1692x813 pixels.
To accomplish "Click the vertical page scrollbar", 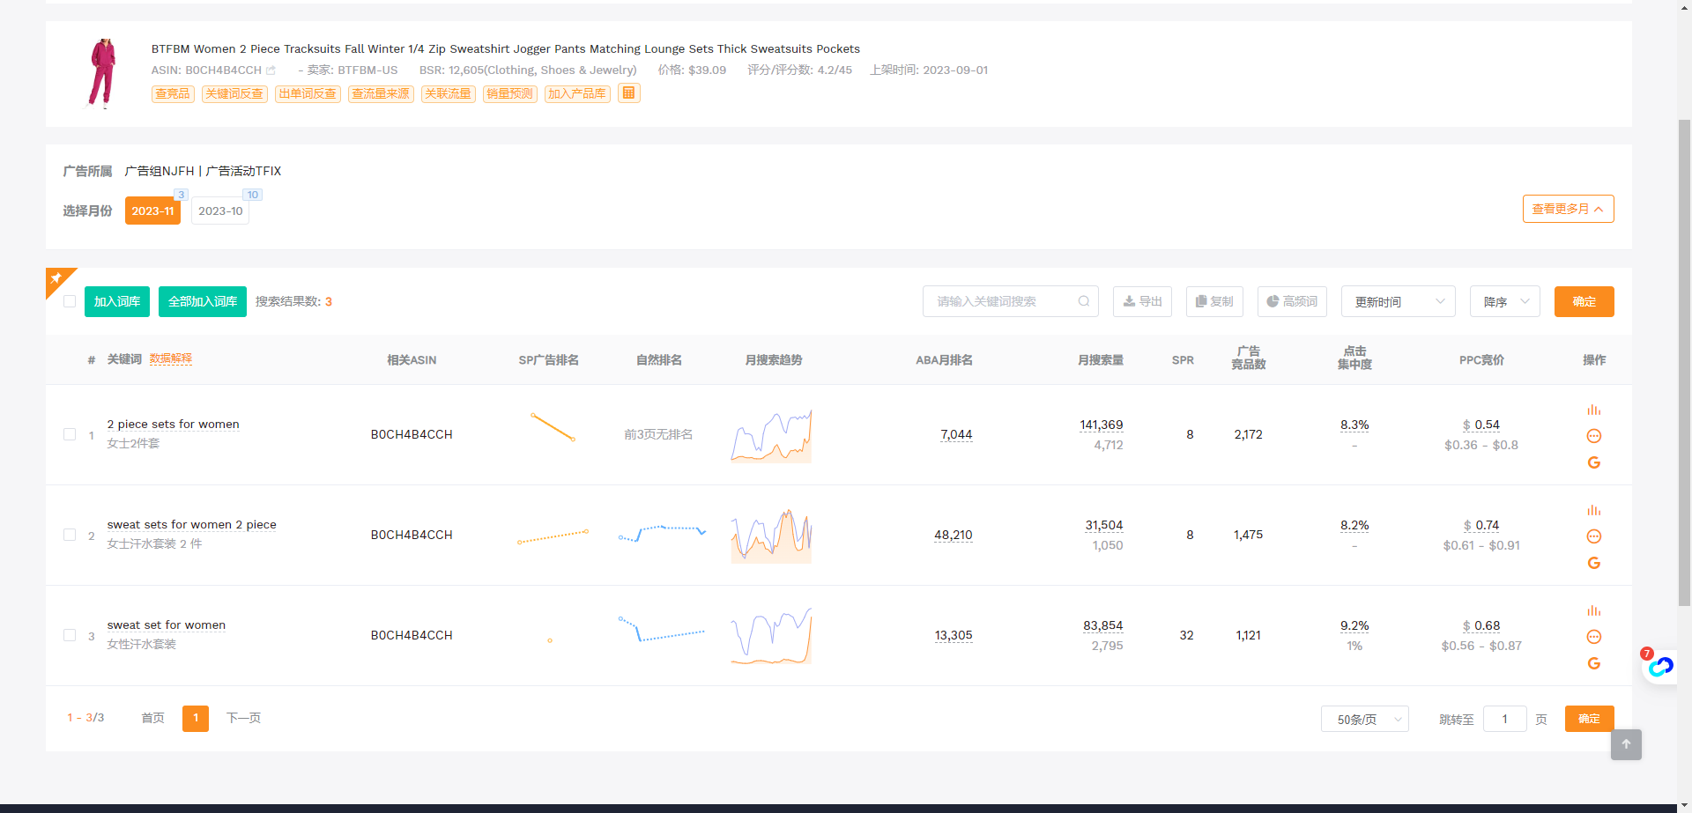I will click(1684, 352).
